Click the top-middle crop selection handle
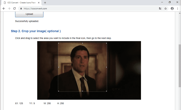 tap(82, 43)
